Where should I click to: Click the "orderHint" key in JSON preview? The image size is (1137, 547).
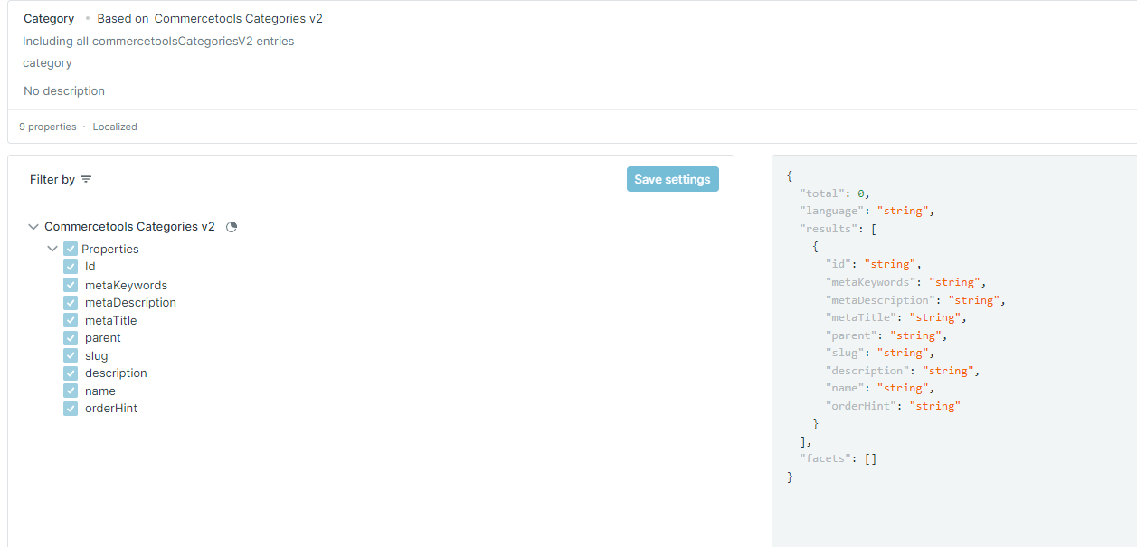point(860,406)
